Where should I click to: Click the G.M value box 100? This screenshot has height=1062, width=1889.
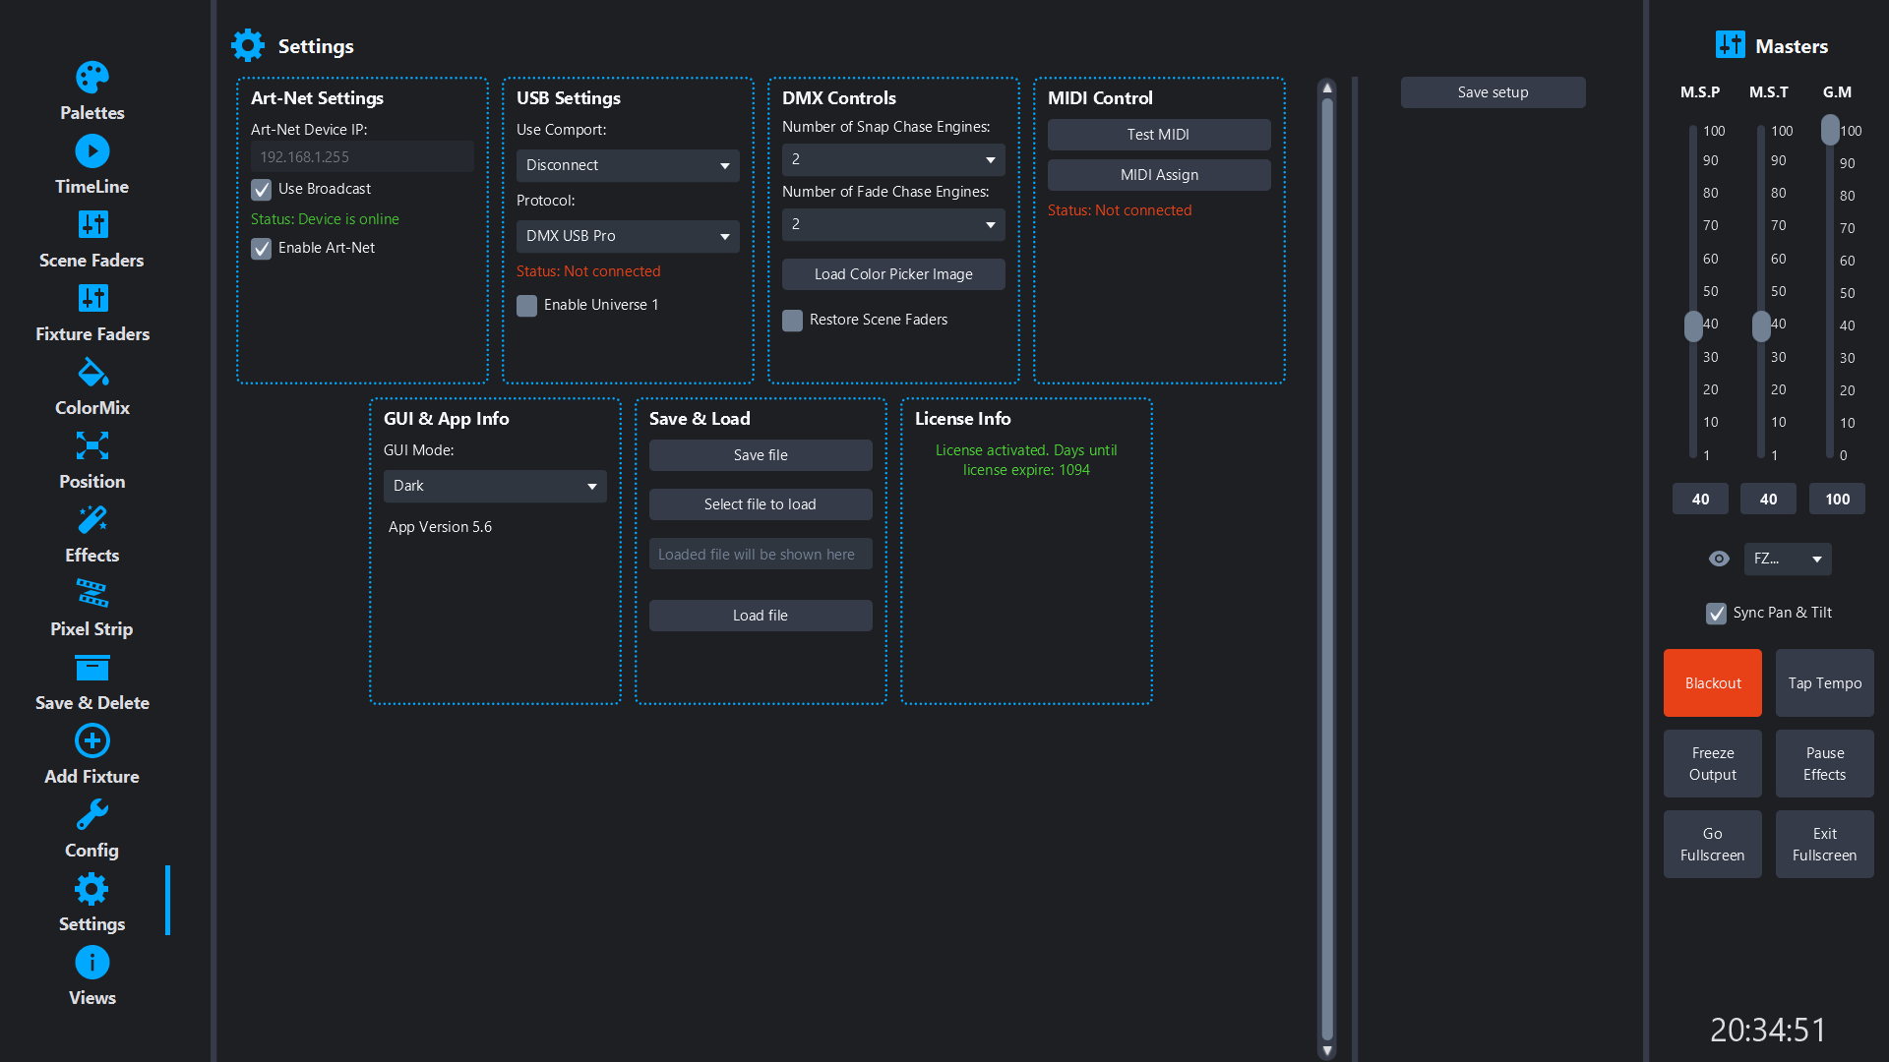pos(1837,500)
